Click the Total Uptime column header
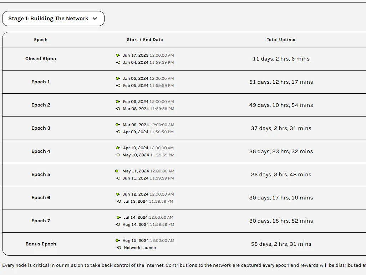 coord(281,40)
